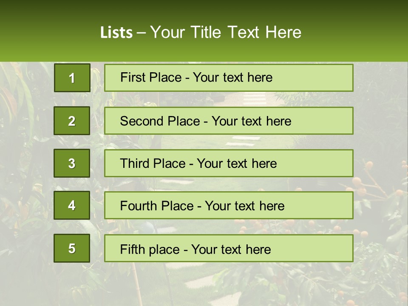Place cursor in "Your Title Text Here"
The width and height of the screenshot is (408, 306).
[225, 33]
